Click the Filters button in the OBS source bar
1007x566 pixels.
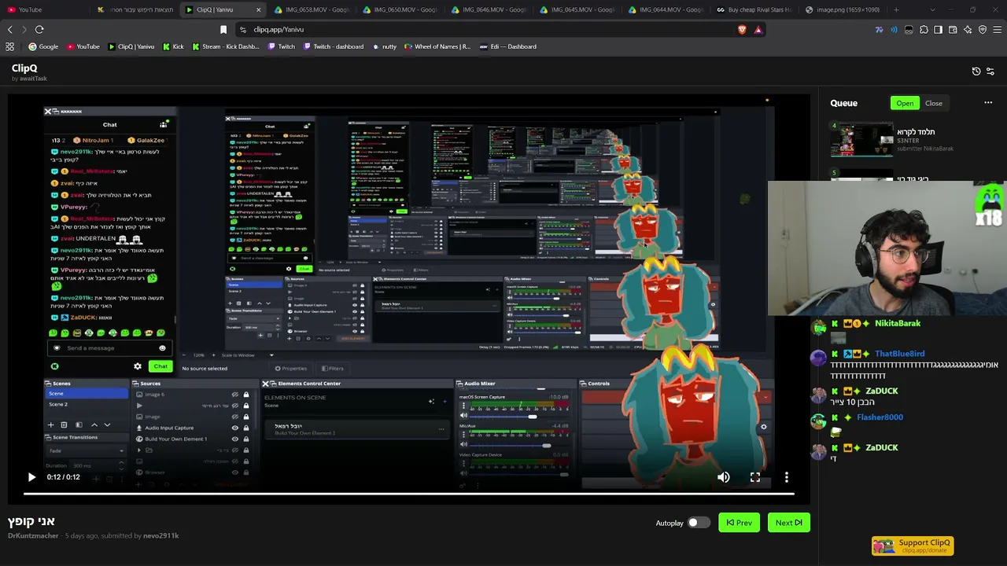pyautogui.click(x=332, y=368)
